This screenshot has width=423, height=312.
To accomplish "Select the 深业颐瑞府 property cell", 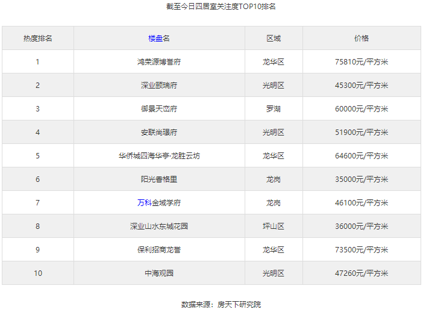I will click(159, 86).
